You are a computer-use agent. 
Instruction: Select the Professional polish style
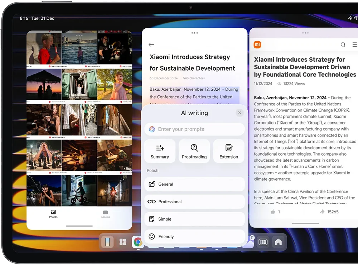[194, 202]
